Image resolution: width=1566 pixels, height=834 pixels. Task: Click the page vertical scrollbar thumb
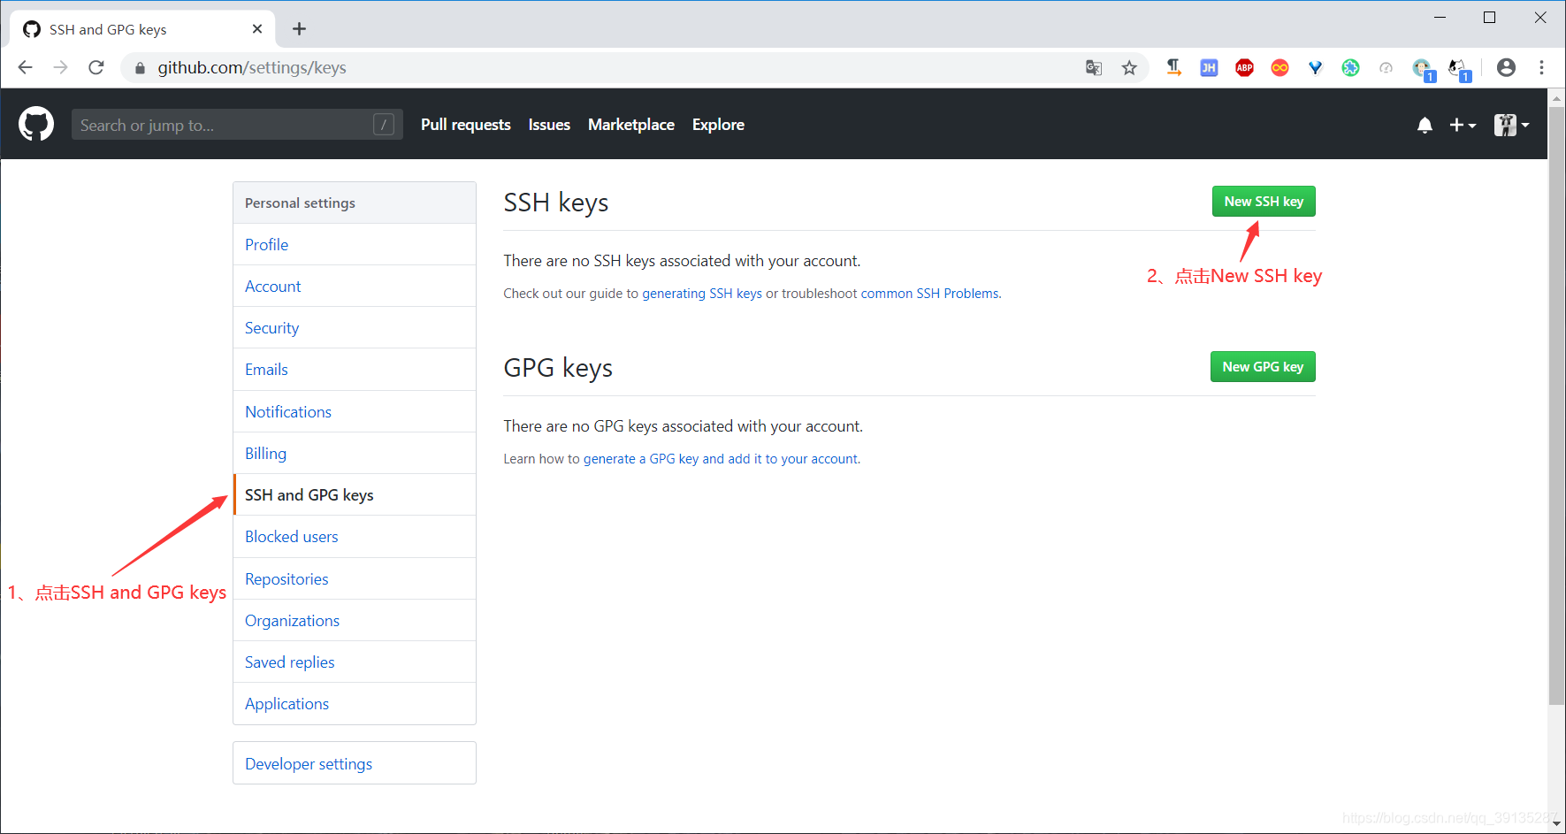click(x=1557, y=407)
